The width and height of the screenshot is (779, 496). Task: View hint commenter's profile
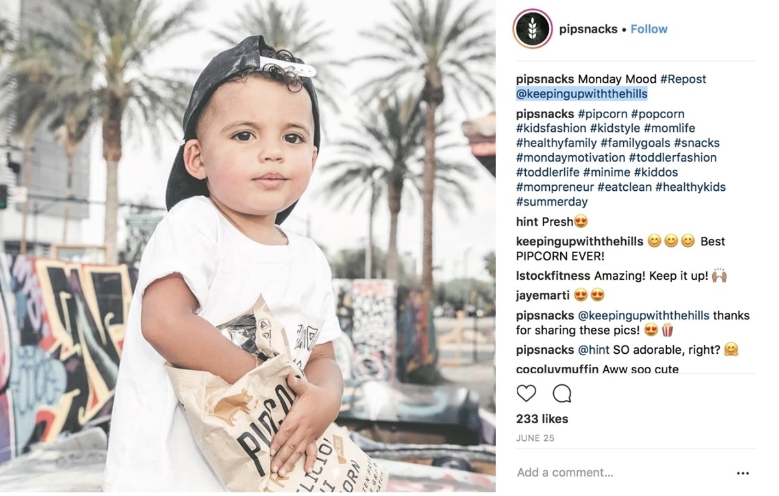pyautogui.click(x=527, y=222)
